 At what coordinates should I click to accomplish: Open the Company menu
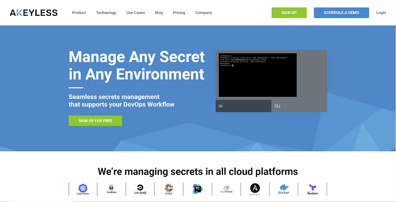coord(204,13)
